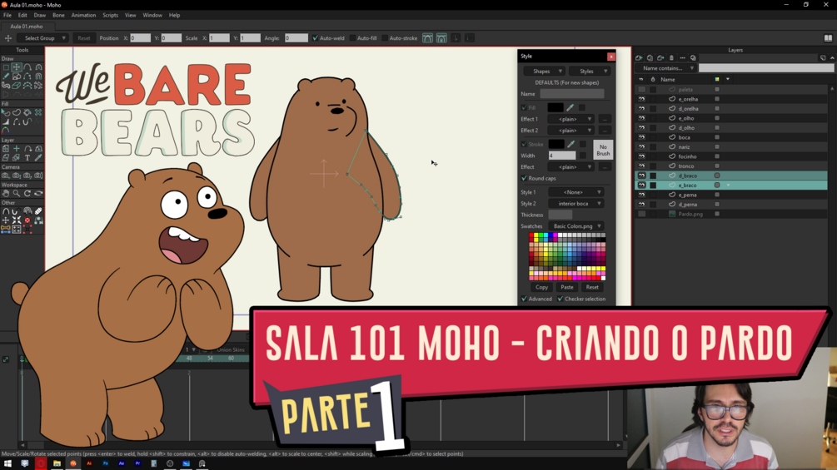Click the No Brush button
The width and height of the screenshot is (837, 470).
(x=603, y=150)
